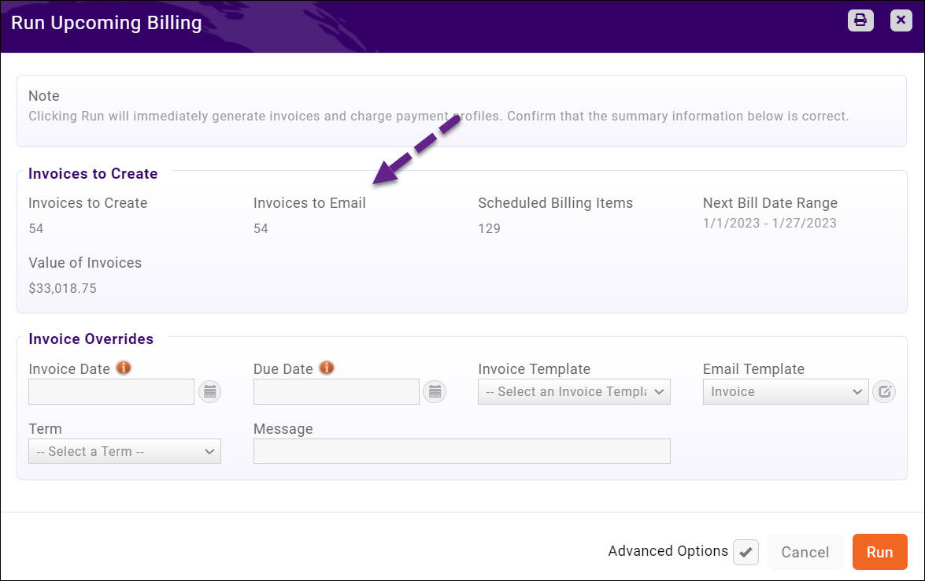Image resolution: width=925 pixels, height=581 pixels.
Task: Click the Due Date text field
Action: [x=335, y=391]
